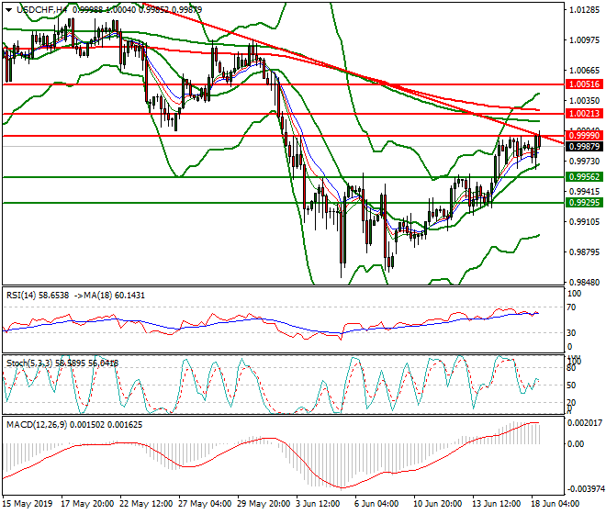Screen dimensions: 606x514
Task: Select the 0.98480 price scale value
Action: point(586,282)
